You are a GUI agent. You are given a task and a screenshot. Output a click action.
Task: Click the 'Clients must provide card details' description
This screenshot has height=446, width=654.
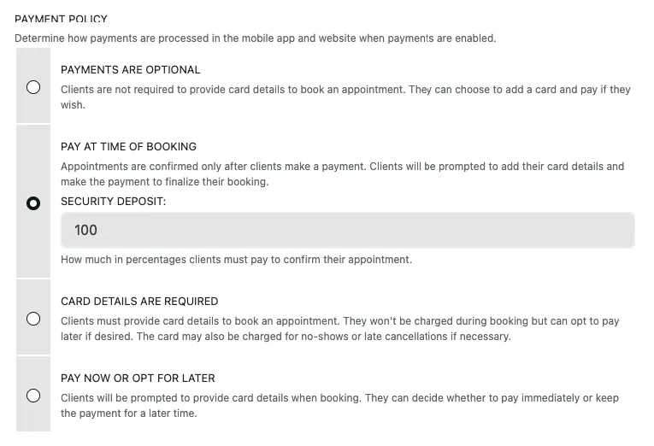pyautogui.click(x=339, y=321)
